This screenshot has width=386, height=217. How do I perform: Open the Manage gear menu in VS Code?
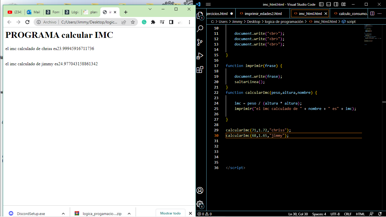[200, 204]
